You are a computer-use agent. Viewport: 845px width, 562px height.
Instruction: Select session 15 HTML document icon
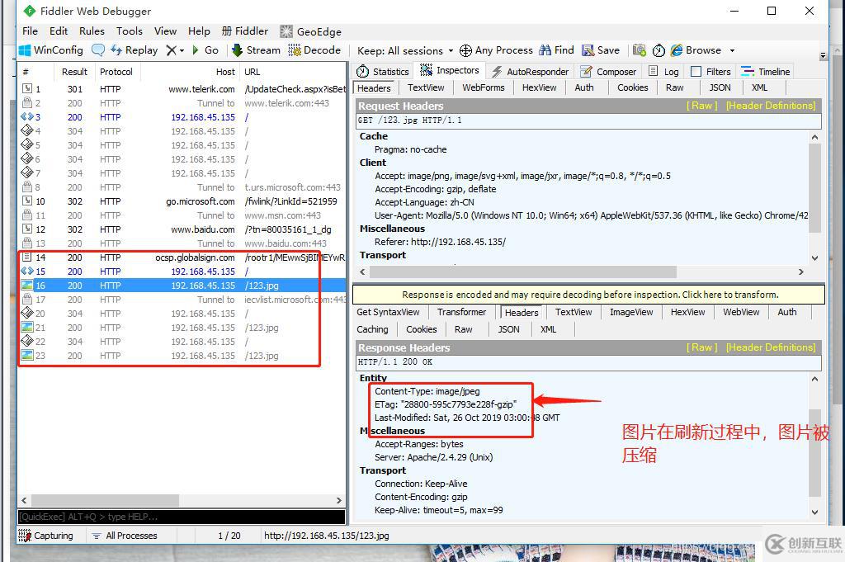click(27, 272)
